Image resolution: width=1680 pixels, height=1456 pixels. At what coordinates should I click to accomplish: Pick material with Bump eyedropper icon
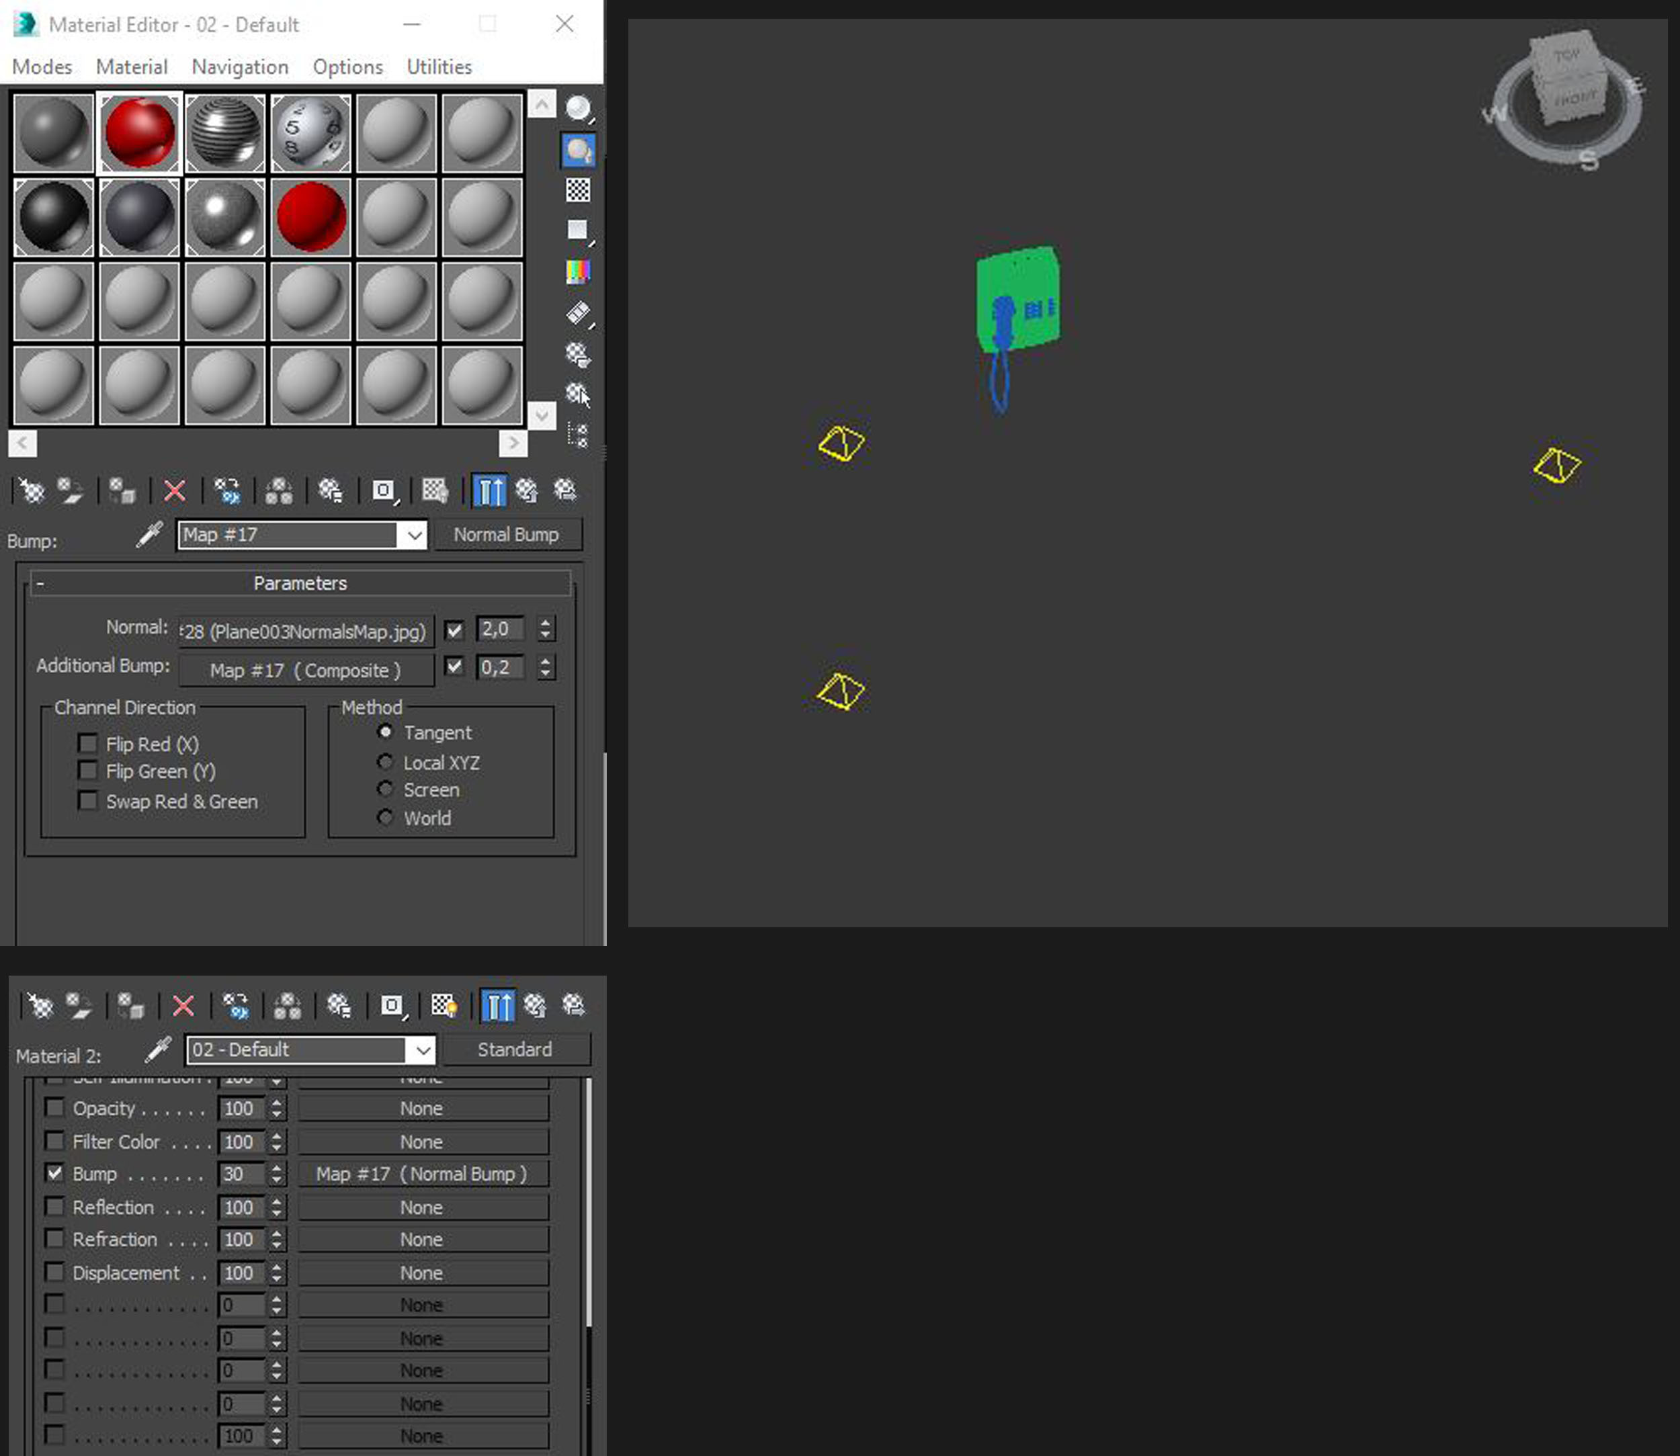pyautogui.click(x=150, y=535)
